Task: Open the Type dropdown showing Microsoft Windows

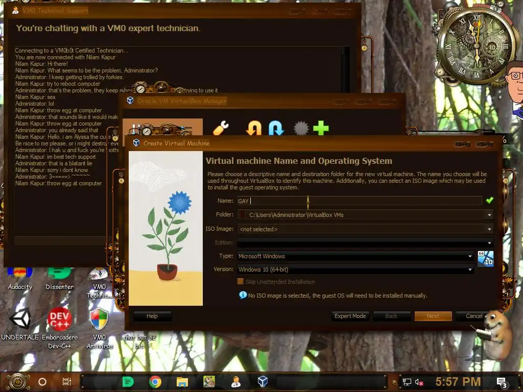Action: coord(355,256)
